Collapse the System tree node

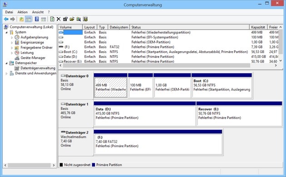coord(6,33)
